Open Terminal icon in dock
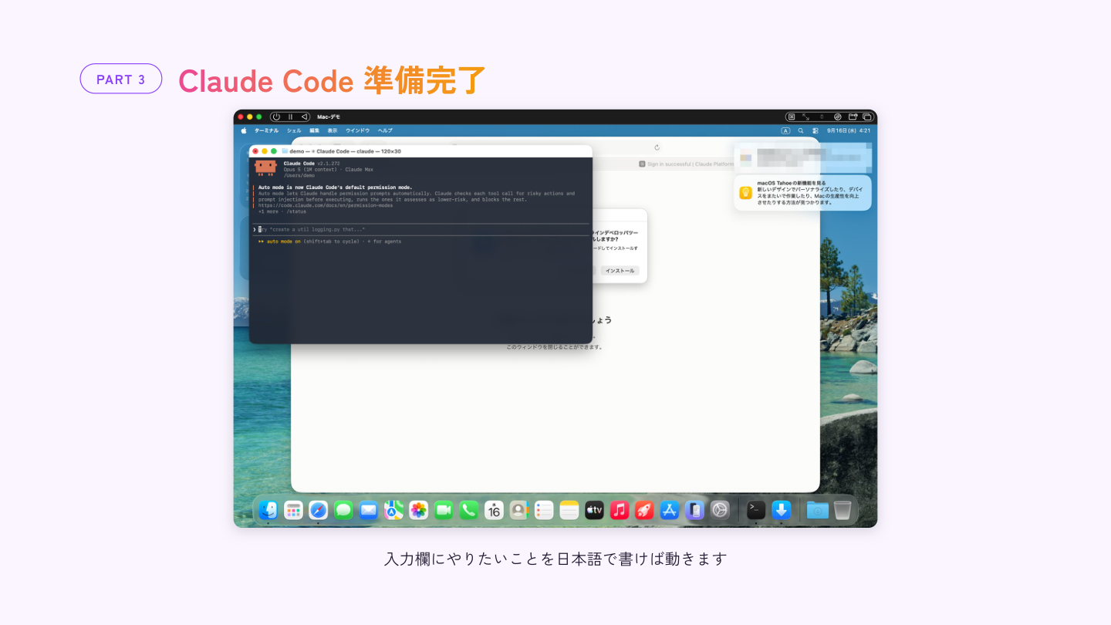Viewport: 1111px width, 625px height. (756, 510)
